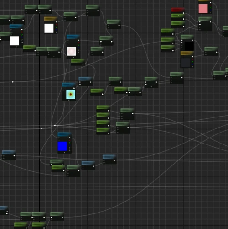228x229 pixels.
Task: Select the dark navy color preview
Action: pos(186,63)
